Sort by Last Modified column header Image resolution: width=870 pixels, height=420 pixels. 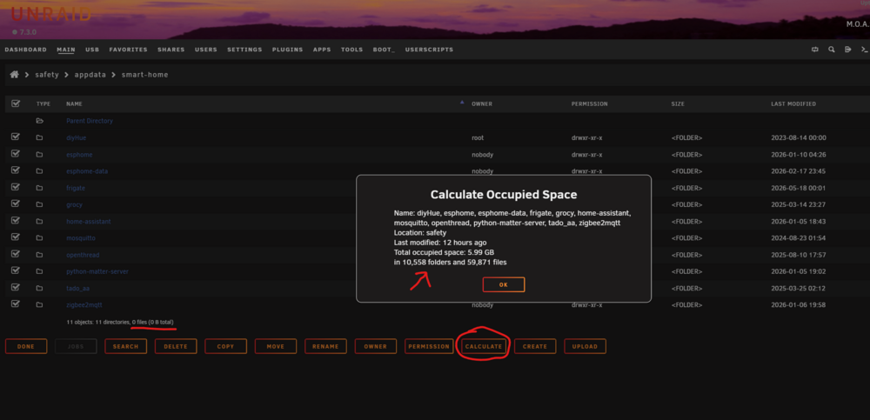tap(793, 103)
